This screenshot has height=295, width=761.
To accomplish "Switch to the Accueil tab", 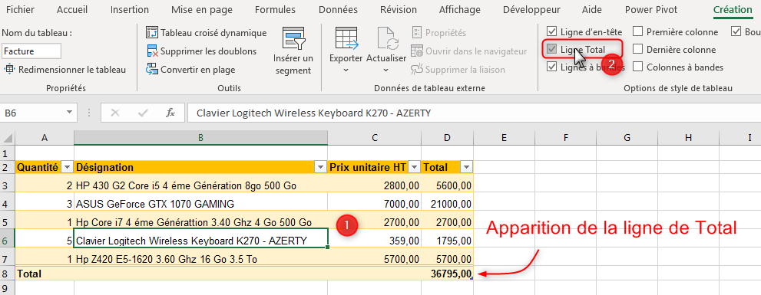I will tap(72, 10).
